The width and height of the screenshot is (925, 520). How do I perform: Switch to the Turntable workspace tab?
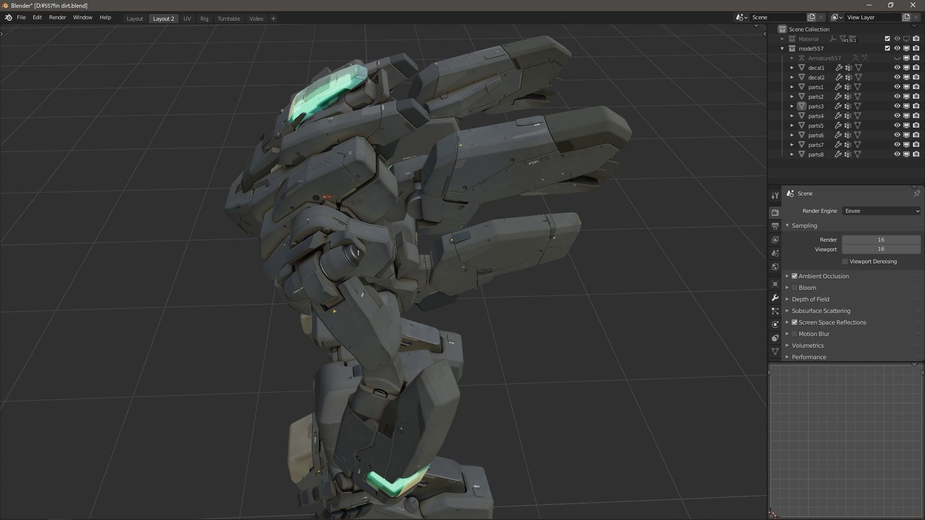click(x=228, y=18)
